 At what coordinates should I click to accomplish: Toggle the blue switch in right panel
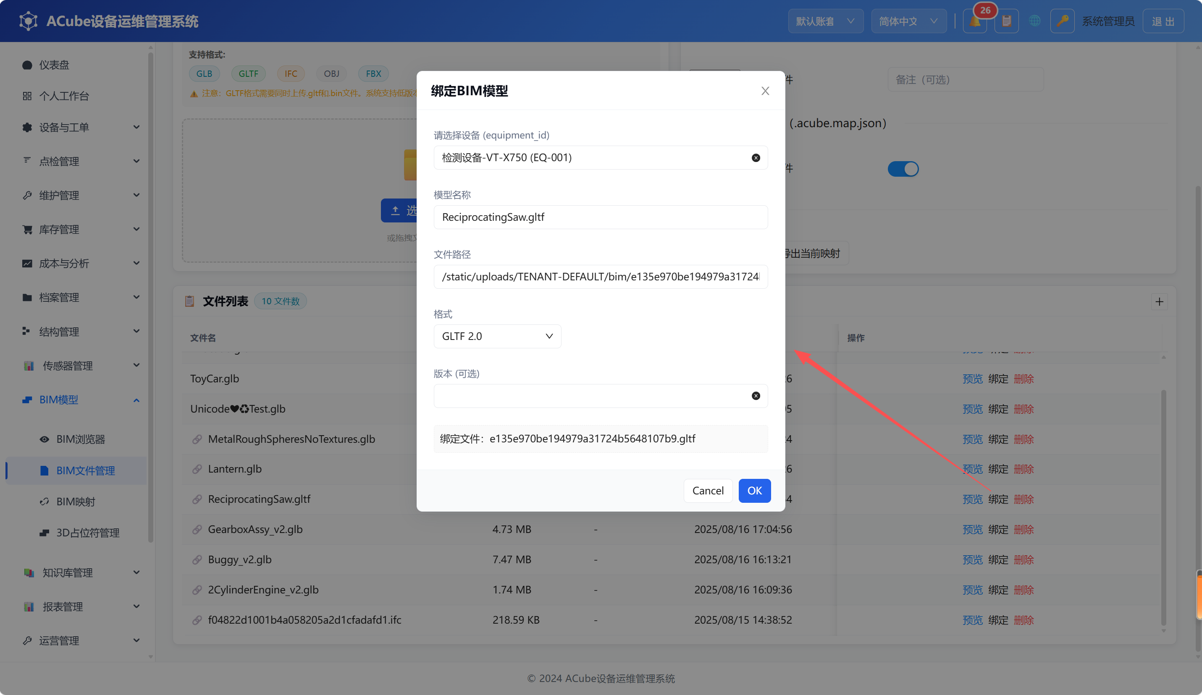[x=903, y=169]
